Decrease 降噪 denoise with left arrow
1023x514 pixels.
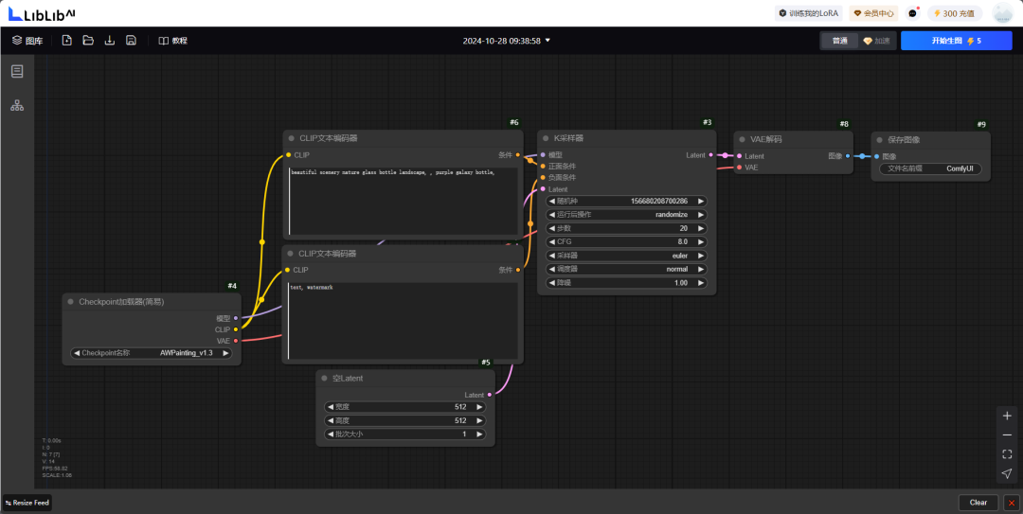[x=552, y=283]
